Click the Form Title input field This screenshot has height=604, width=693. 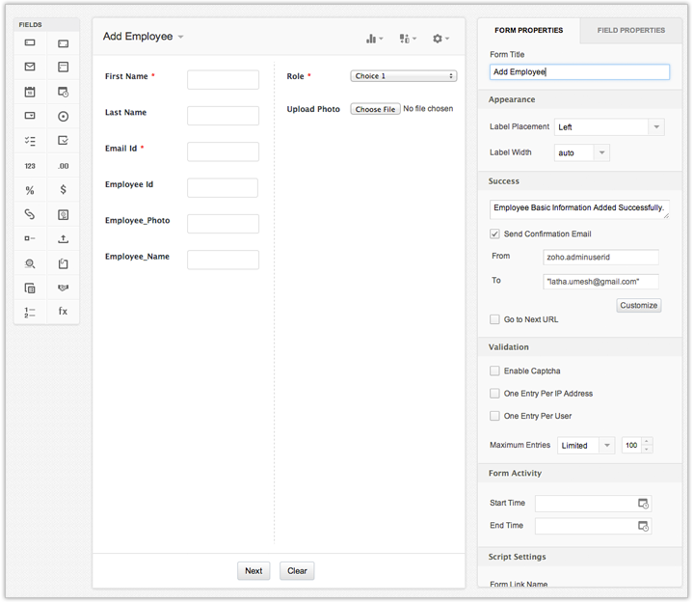pos(579,72)
